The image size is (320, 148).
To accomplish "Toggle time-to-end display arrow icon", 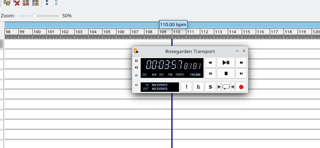I will point(136,68).
